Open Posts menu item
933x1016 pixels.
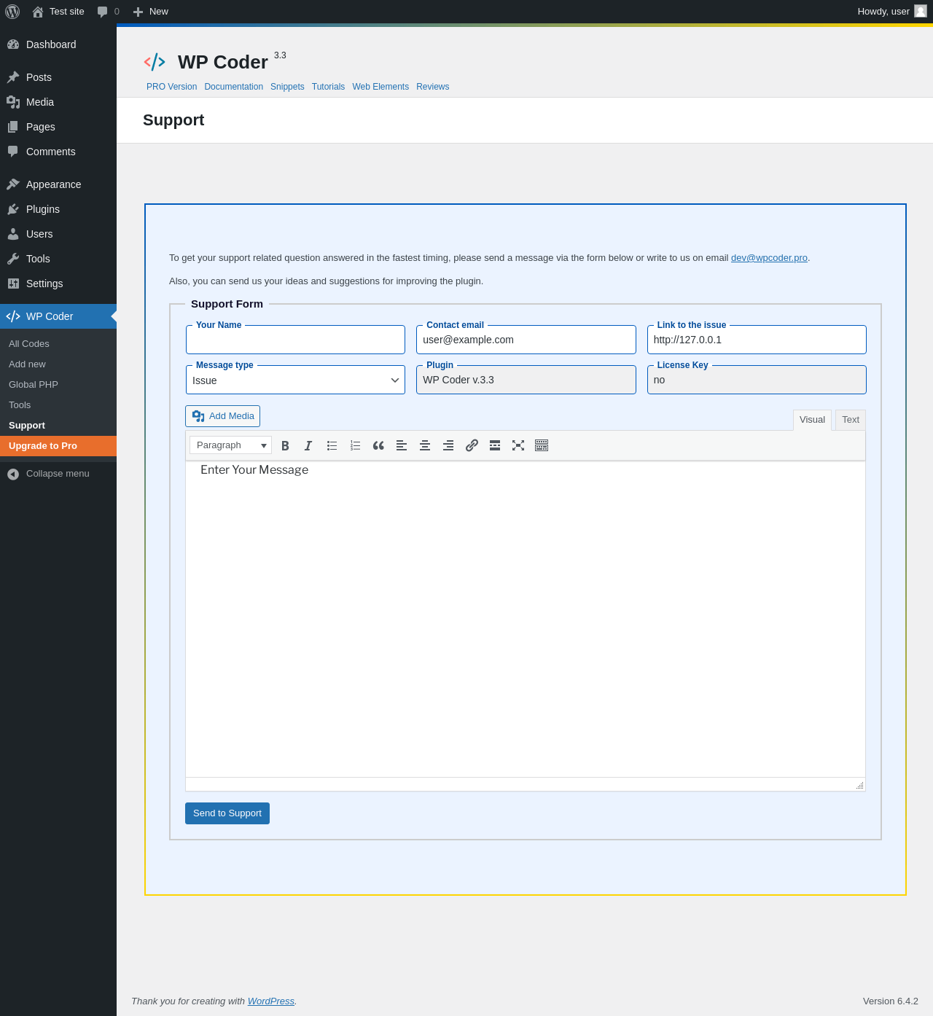pyautogui.click(x=58, y=77)
